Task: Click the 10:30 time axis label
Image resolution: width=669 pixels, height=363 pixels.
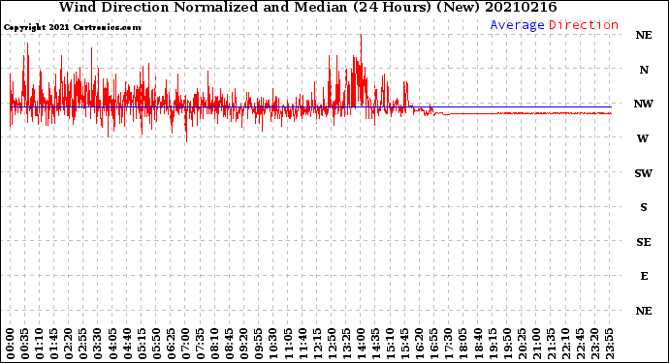Action: tap(273, 344)
